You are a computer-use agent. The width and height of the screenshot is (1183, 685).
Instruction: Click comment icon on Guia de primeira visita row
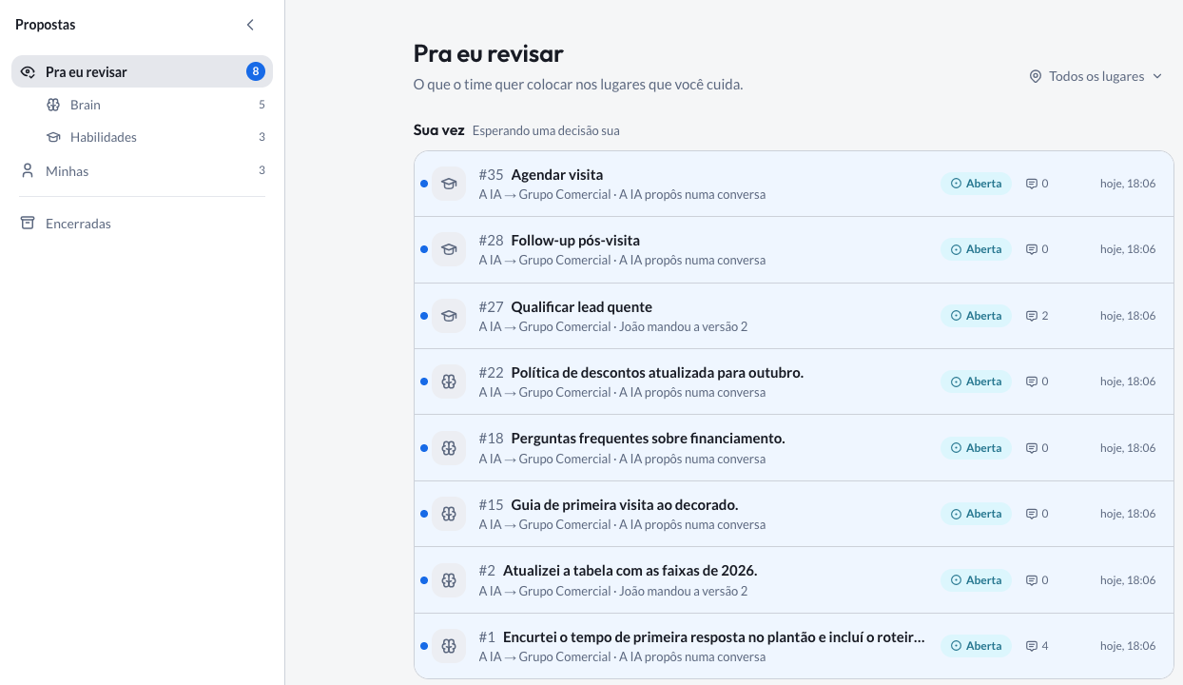(1031, 514)
